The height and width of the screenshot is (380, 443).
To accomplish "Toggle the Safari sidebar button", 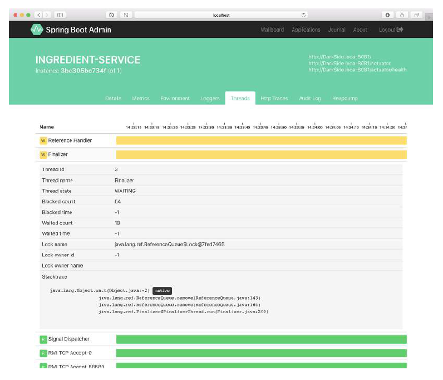I will [60, 15].
